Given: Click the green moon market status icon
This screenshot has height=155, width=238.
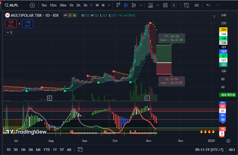Looking at the screenshot, I should click(75, 15).
